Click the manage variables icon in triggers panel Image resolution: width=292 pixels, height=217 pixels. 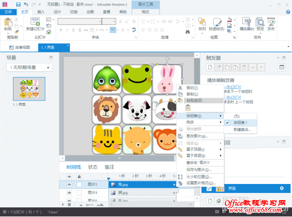(x=282, y=67)
